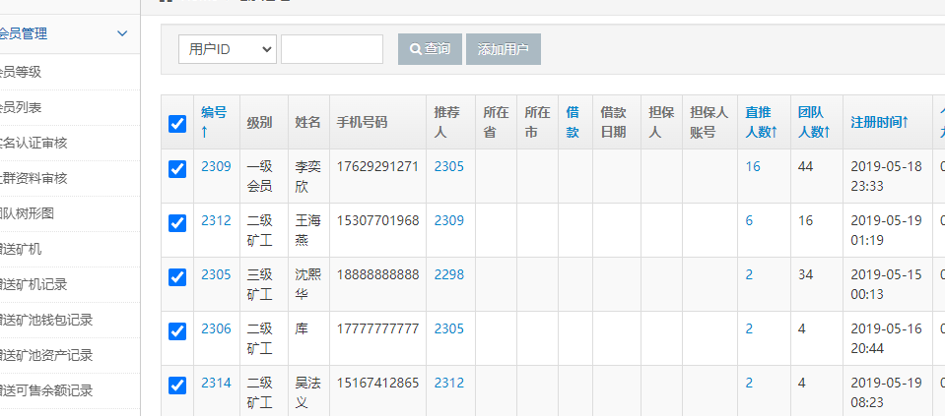
Task: Click the 添加用户 button
Action: point(504,49)
